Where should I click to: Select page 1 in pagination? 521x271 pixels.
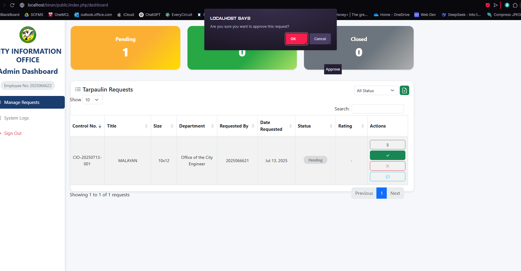click(381, 193)
